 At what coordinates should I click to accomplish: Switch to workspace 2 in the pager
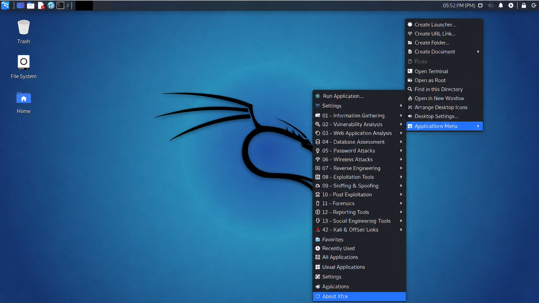pos(68,5)
